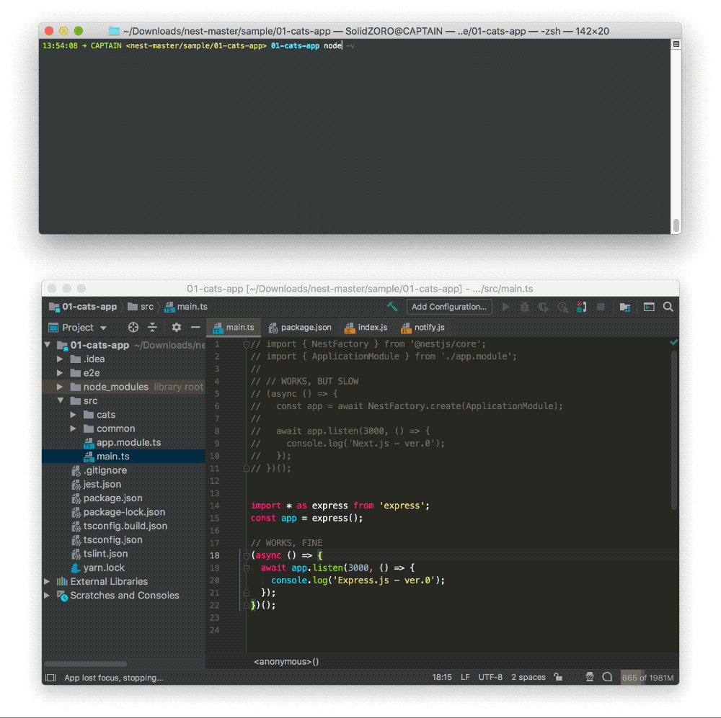
Task: Select tslint.json in project tree
Action: [99, 554]
